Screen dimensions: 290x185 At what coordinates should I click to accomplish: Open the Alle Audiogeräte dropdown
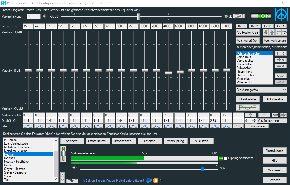pos(261,90)
